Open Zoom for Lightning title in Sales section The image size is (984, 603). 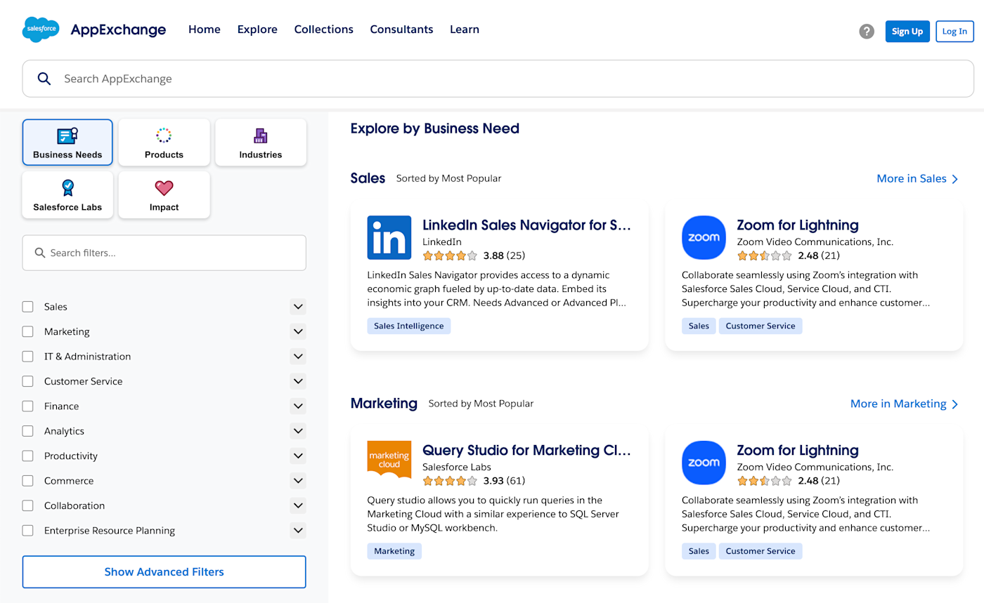click(x=798, y=225)
